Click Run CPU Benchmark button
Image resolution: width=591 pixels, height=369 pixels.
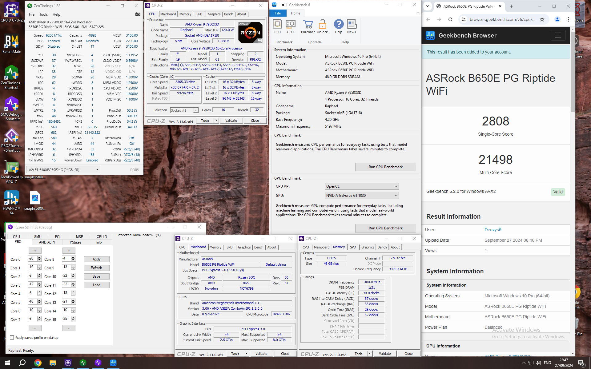(x=385, y=167)
